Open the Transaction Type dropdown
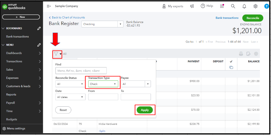Screen dimensions: 271x135 [103, 84]
